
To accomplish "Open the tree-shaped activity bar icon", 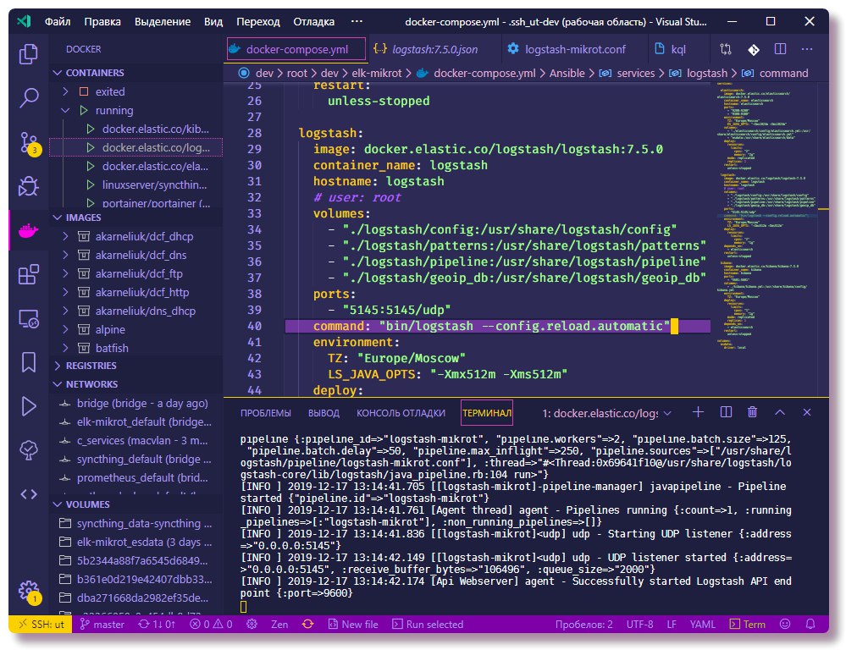I will [x=28, y=450].
